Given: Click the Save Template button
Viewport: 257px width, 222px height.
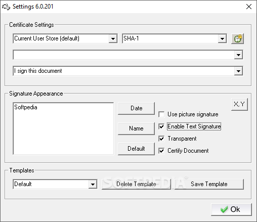Looking at the screenshot, I should 209,184.
